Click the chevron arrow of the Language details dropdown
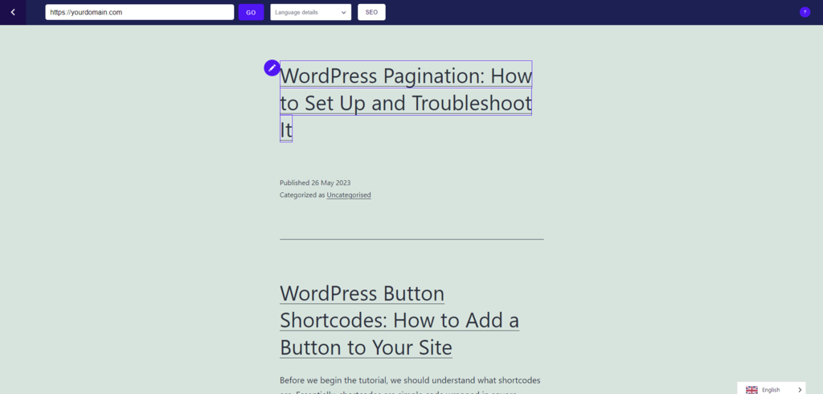This screenshot has width=823, height=394. pyautogui.click(x=343, y=12)
